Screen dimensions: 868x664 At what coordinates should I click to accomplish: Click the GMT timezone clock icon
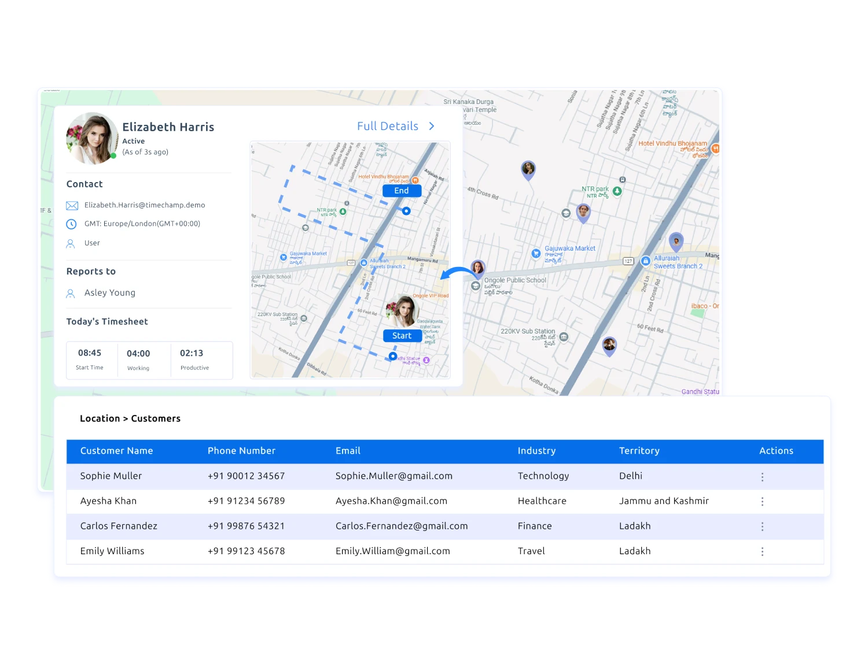pos(72,224)
